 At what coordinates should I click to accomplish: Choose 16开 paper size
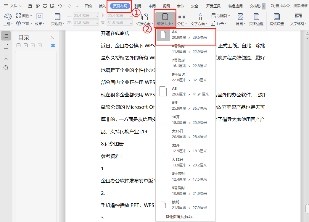point(186,120)
